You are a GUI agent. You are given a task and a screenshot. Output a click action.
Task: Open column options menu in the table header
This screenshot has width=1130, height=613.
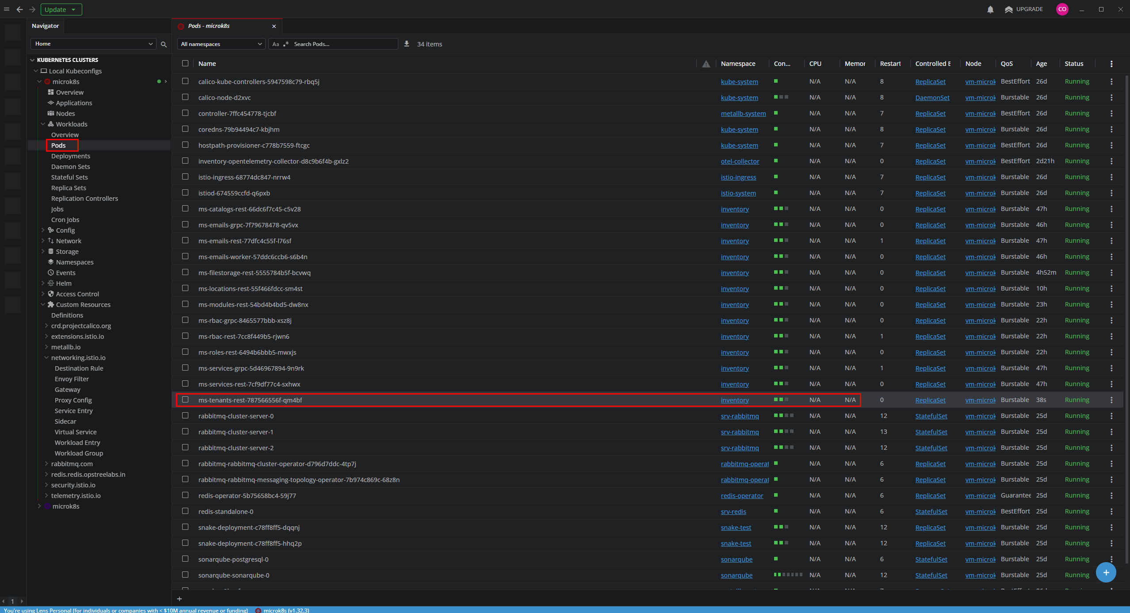tap(1111, 64)
